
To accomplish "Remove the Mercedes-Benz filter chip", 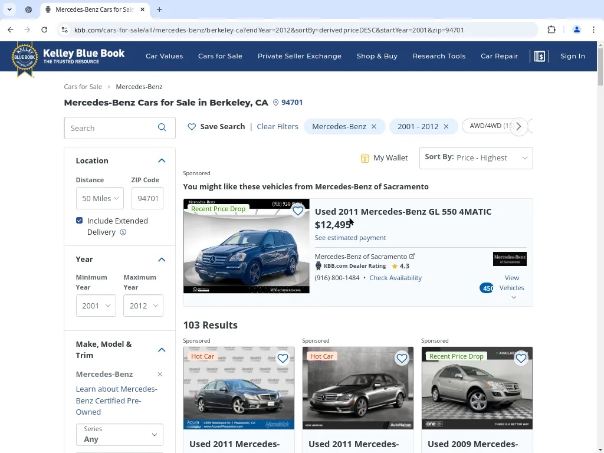I will point(374,127).
